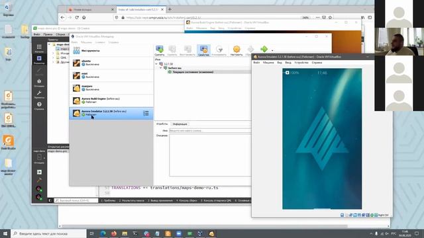Click the Task View icon on taskbar
The image size is (424, 238).
point(92,233)
